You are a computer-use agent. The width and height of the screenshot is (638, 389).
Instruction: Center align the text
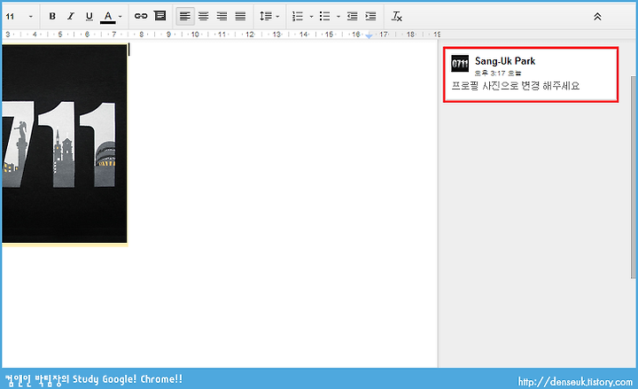204,16
